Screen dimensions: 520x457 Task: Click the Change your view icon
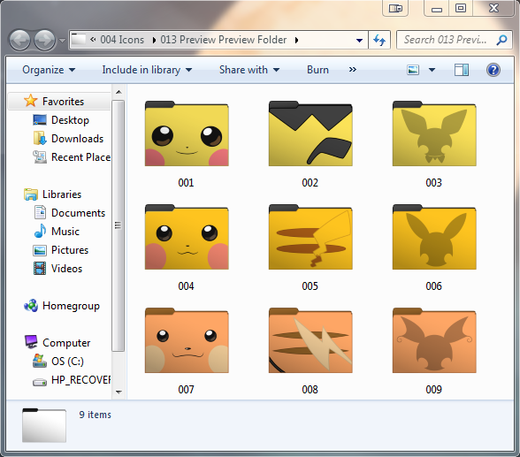[413, 70]
